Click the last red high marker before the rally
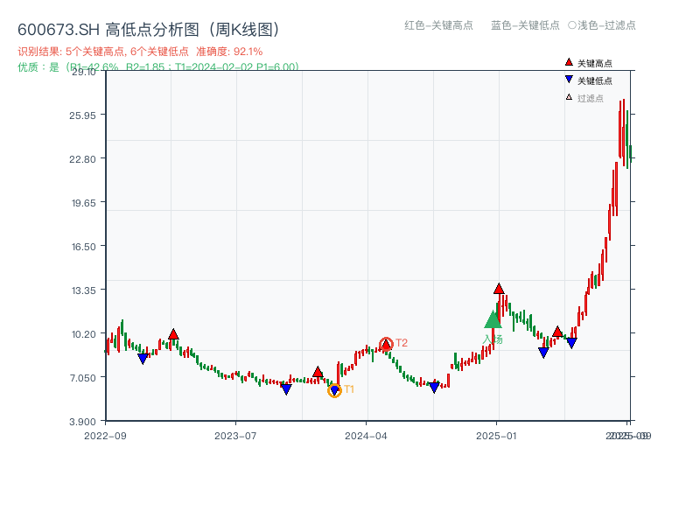This screenshot has height=525, width=700. click(x=557, y=332)
